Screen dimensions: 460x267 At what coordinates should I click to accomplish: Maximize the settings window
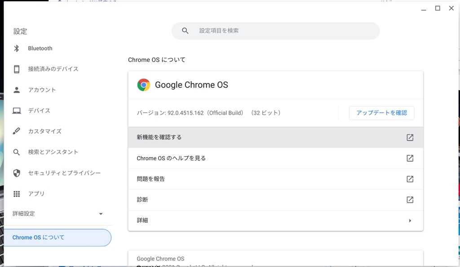[438, 8]
